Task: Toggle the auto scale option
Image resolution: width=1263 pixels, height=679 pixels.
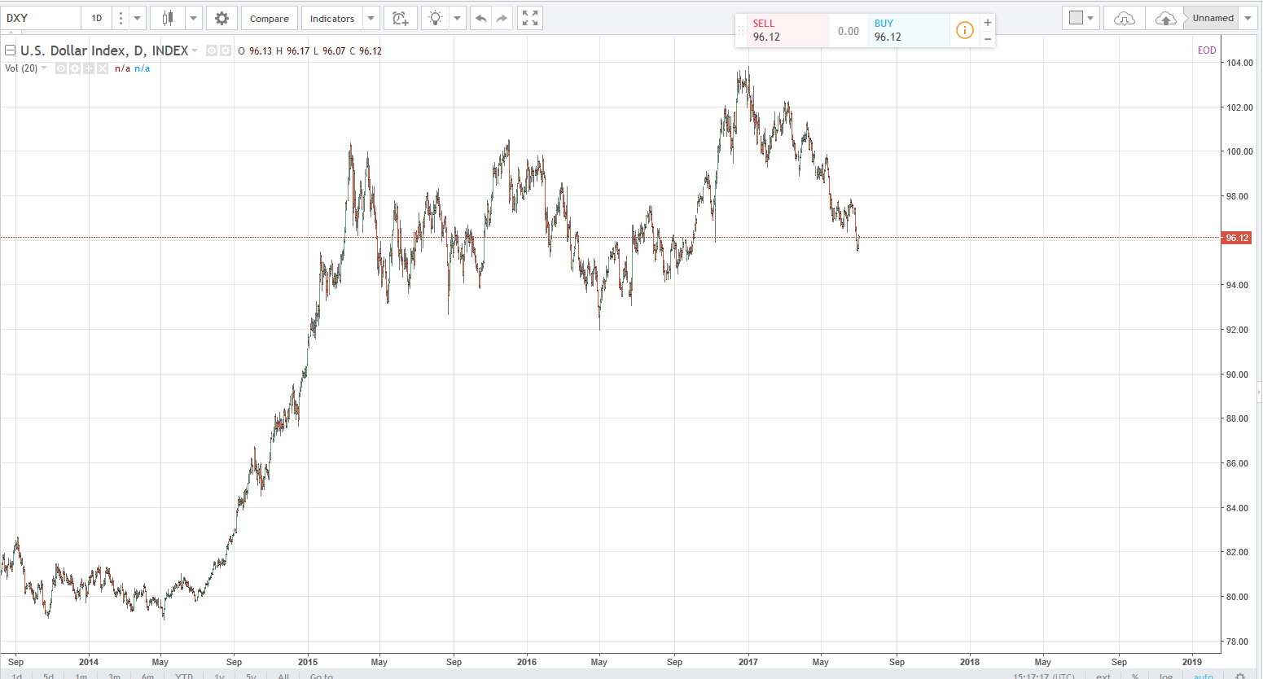Action: coord(1204,676)
